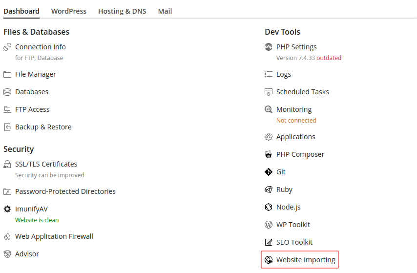417x273 pixels.
Task: Click the Ruby gem icon
Action: 269,189
